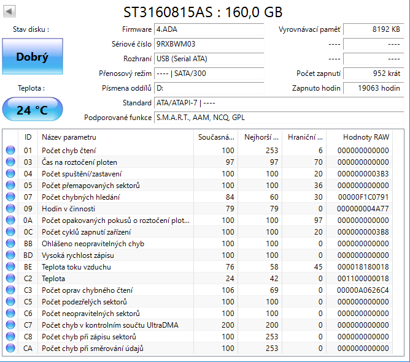Click the Zapnuto hodin field 19063 hodin
Image resolution: width=410 pixels, height=362 pixels.
373,88
